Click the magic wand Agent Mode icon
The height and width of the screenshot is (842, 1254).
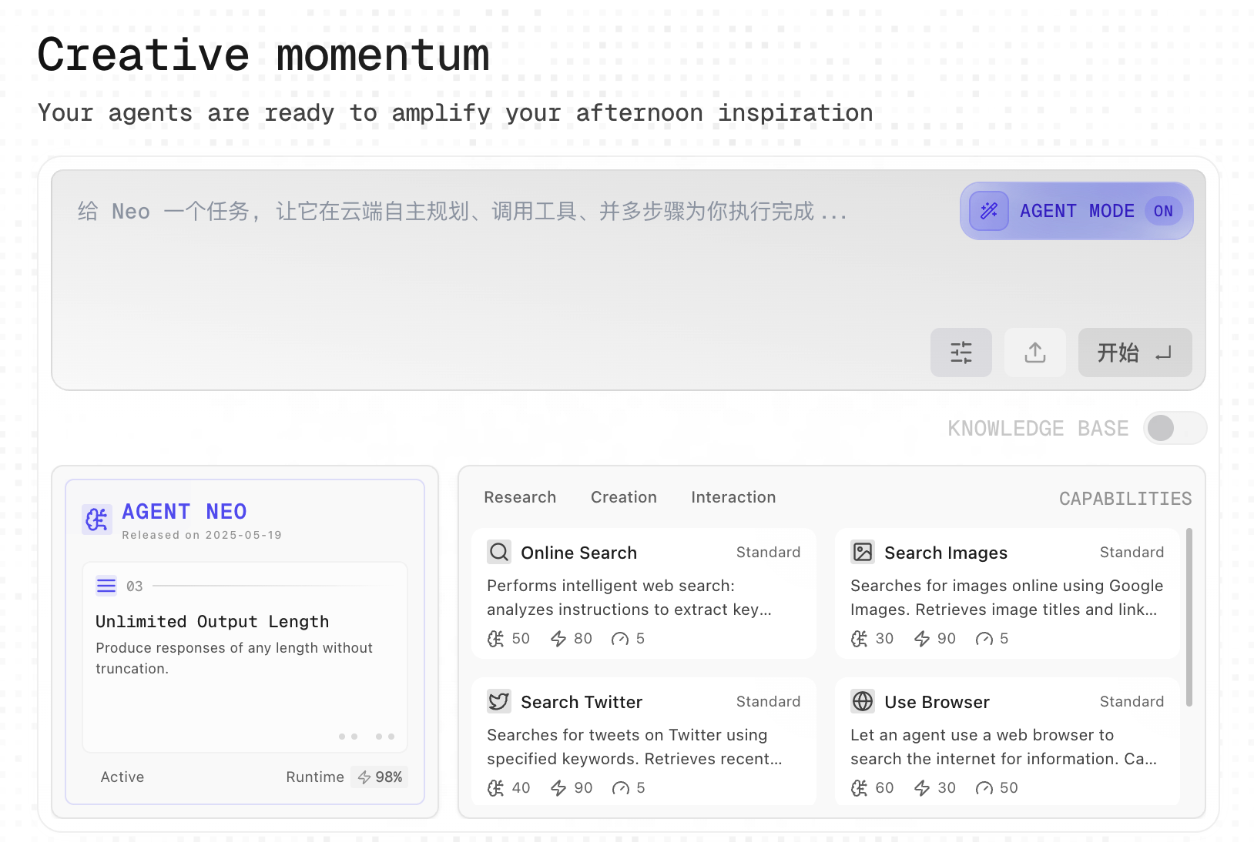(x=989, y=211)
